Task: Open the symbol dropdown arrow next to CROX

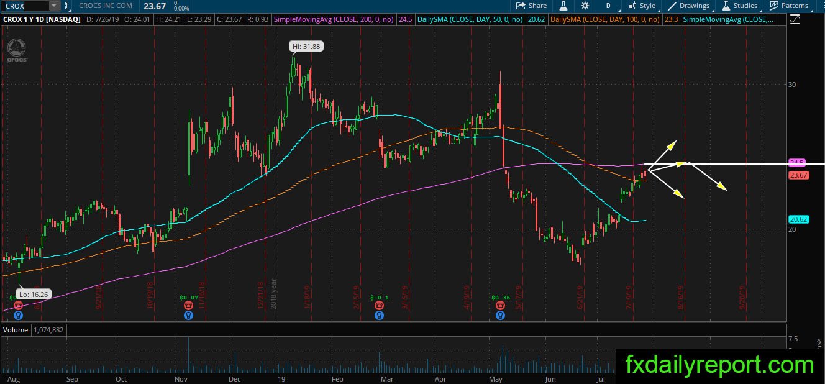Action: click(x=53, y=6)
